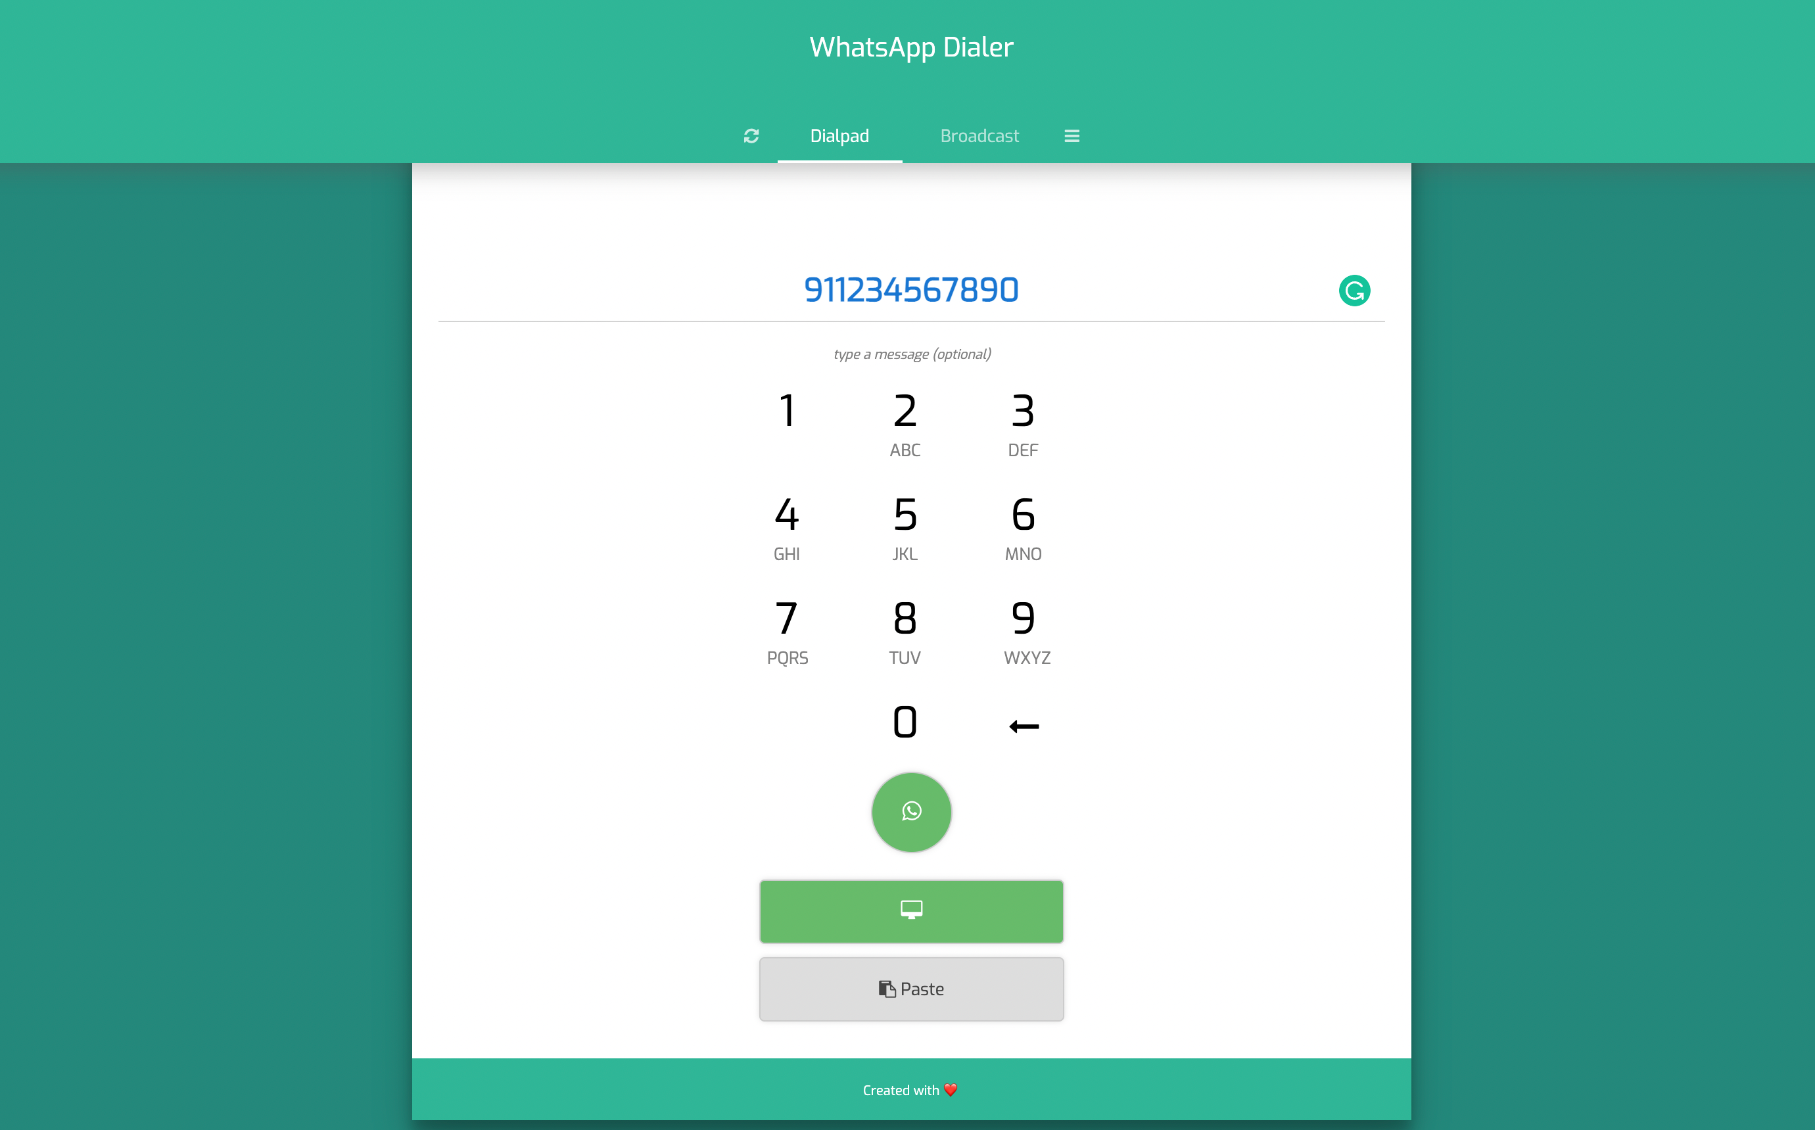This screenshot has width=1815, height=1130.
Task: Click the Grammarly icon next to number field
Action: (1355, 291)
